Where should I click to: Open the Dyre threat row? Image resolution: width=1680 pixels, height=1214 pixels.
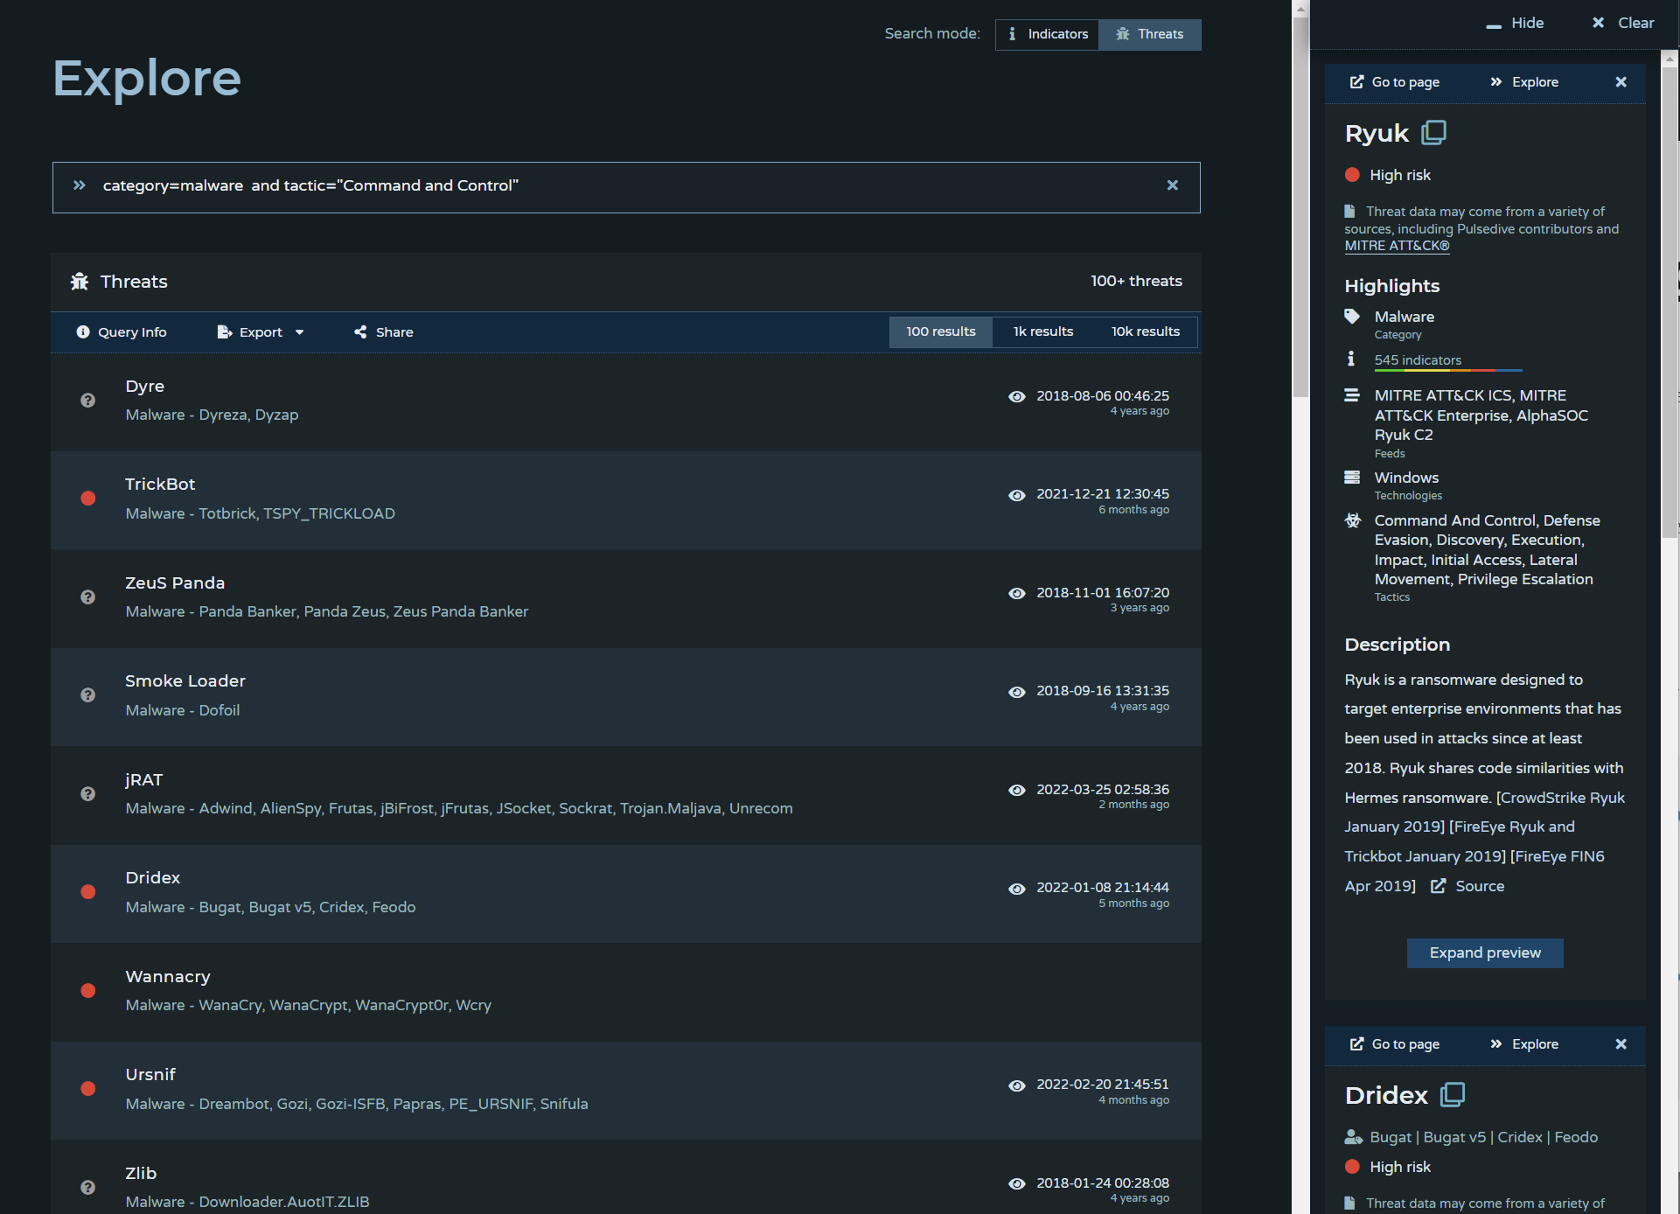tap(626, 401)
